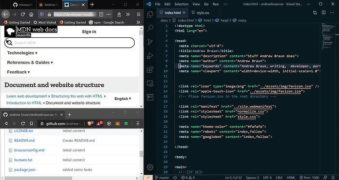The image size is (339, 180).
Task: Click the MetaMask fox extension icon in Brave
Action: (x=118, y=123)
